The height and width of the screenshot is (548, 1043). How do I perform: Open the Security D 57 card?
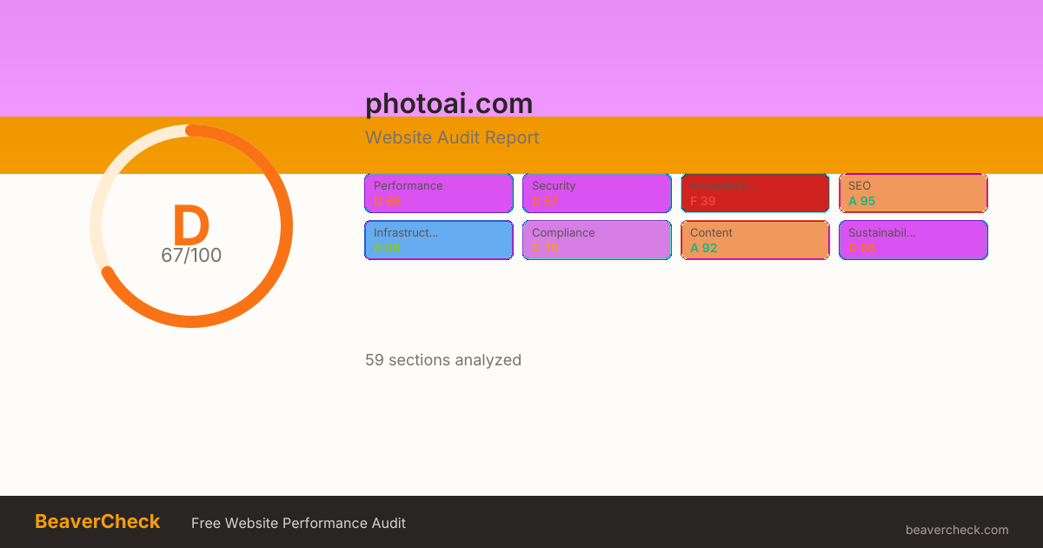pos(597,193)
